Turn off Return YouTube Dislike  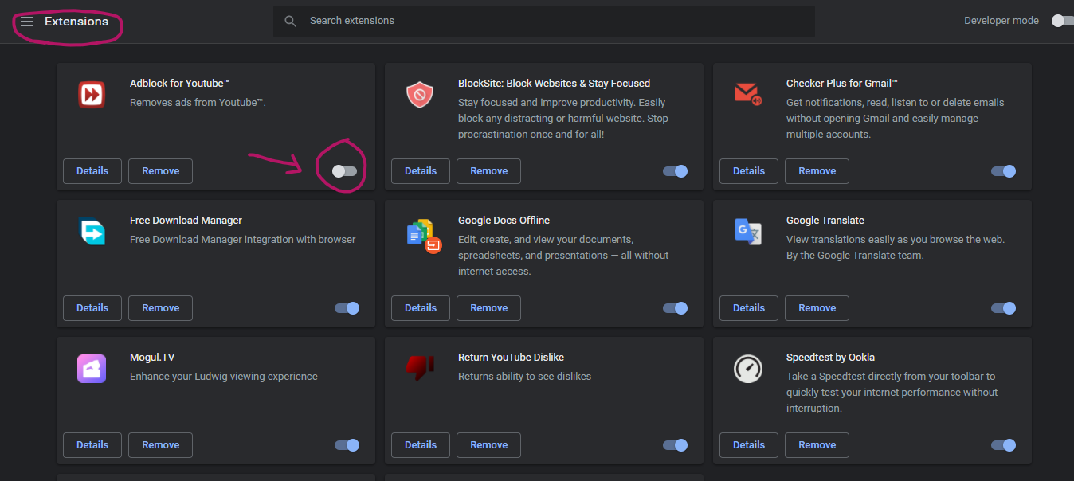[675, 445]
